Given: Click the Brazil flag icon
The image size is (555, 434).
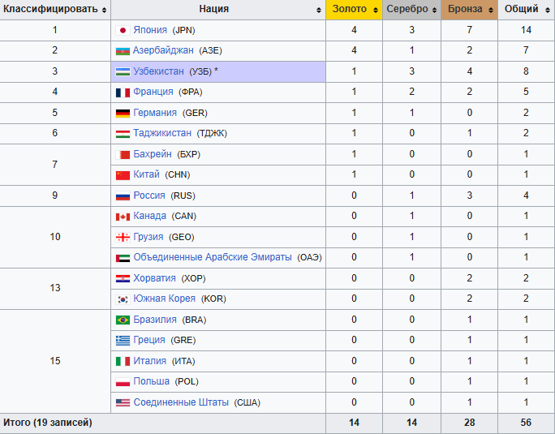Looking at the screenshot, I should pyautogui.click(x=123, y=320).
